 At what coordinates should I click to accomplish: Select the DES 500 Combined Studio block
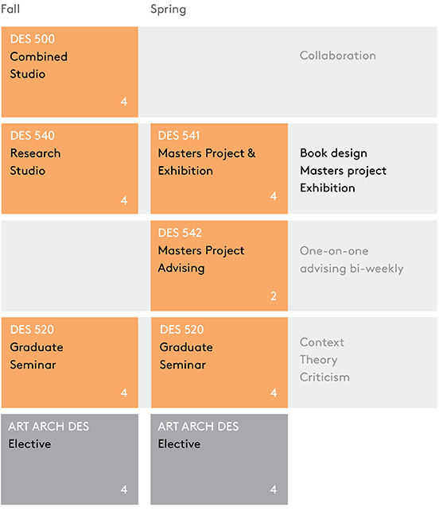click(70, 72)
